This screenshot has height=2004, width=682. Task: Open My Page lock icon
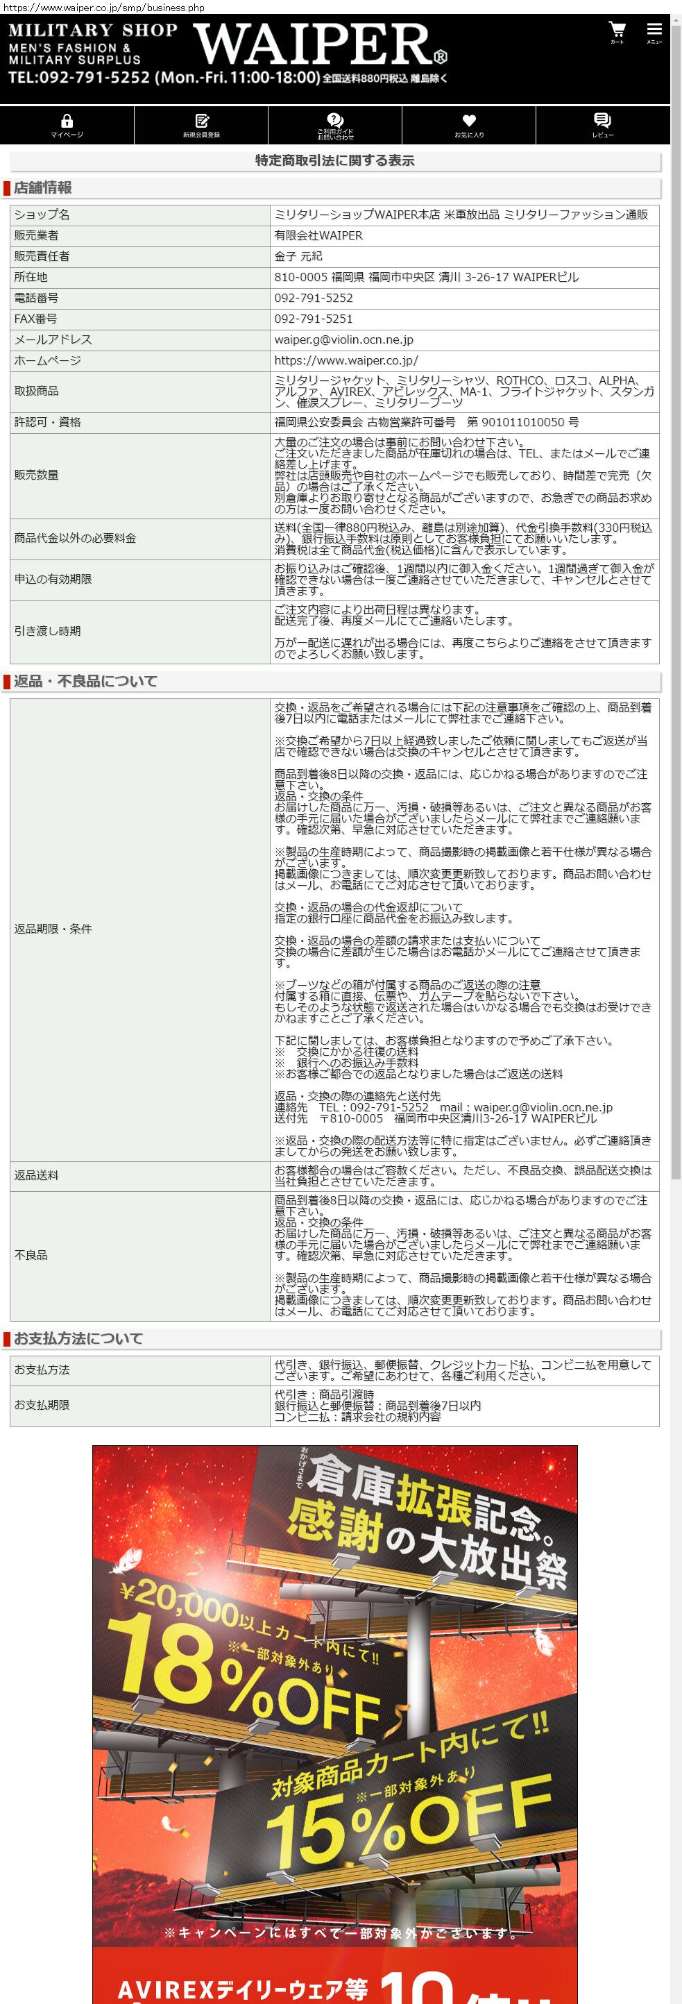(67, 125)
